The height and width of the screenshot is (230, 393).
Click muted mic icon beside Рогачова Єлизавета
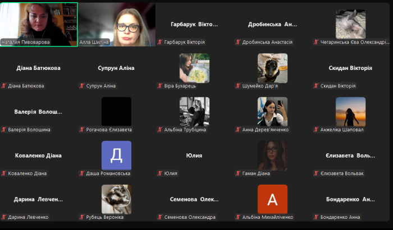pyautogui.click(x=82, y=129)
